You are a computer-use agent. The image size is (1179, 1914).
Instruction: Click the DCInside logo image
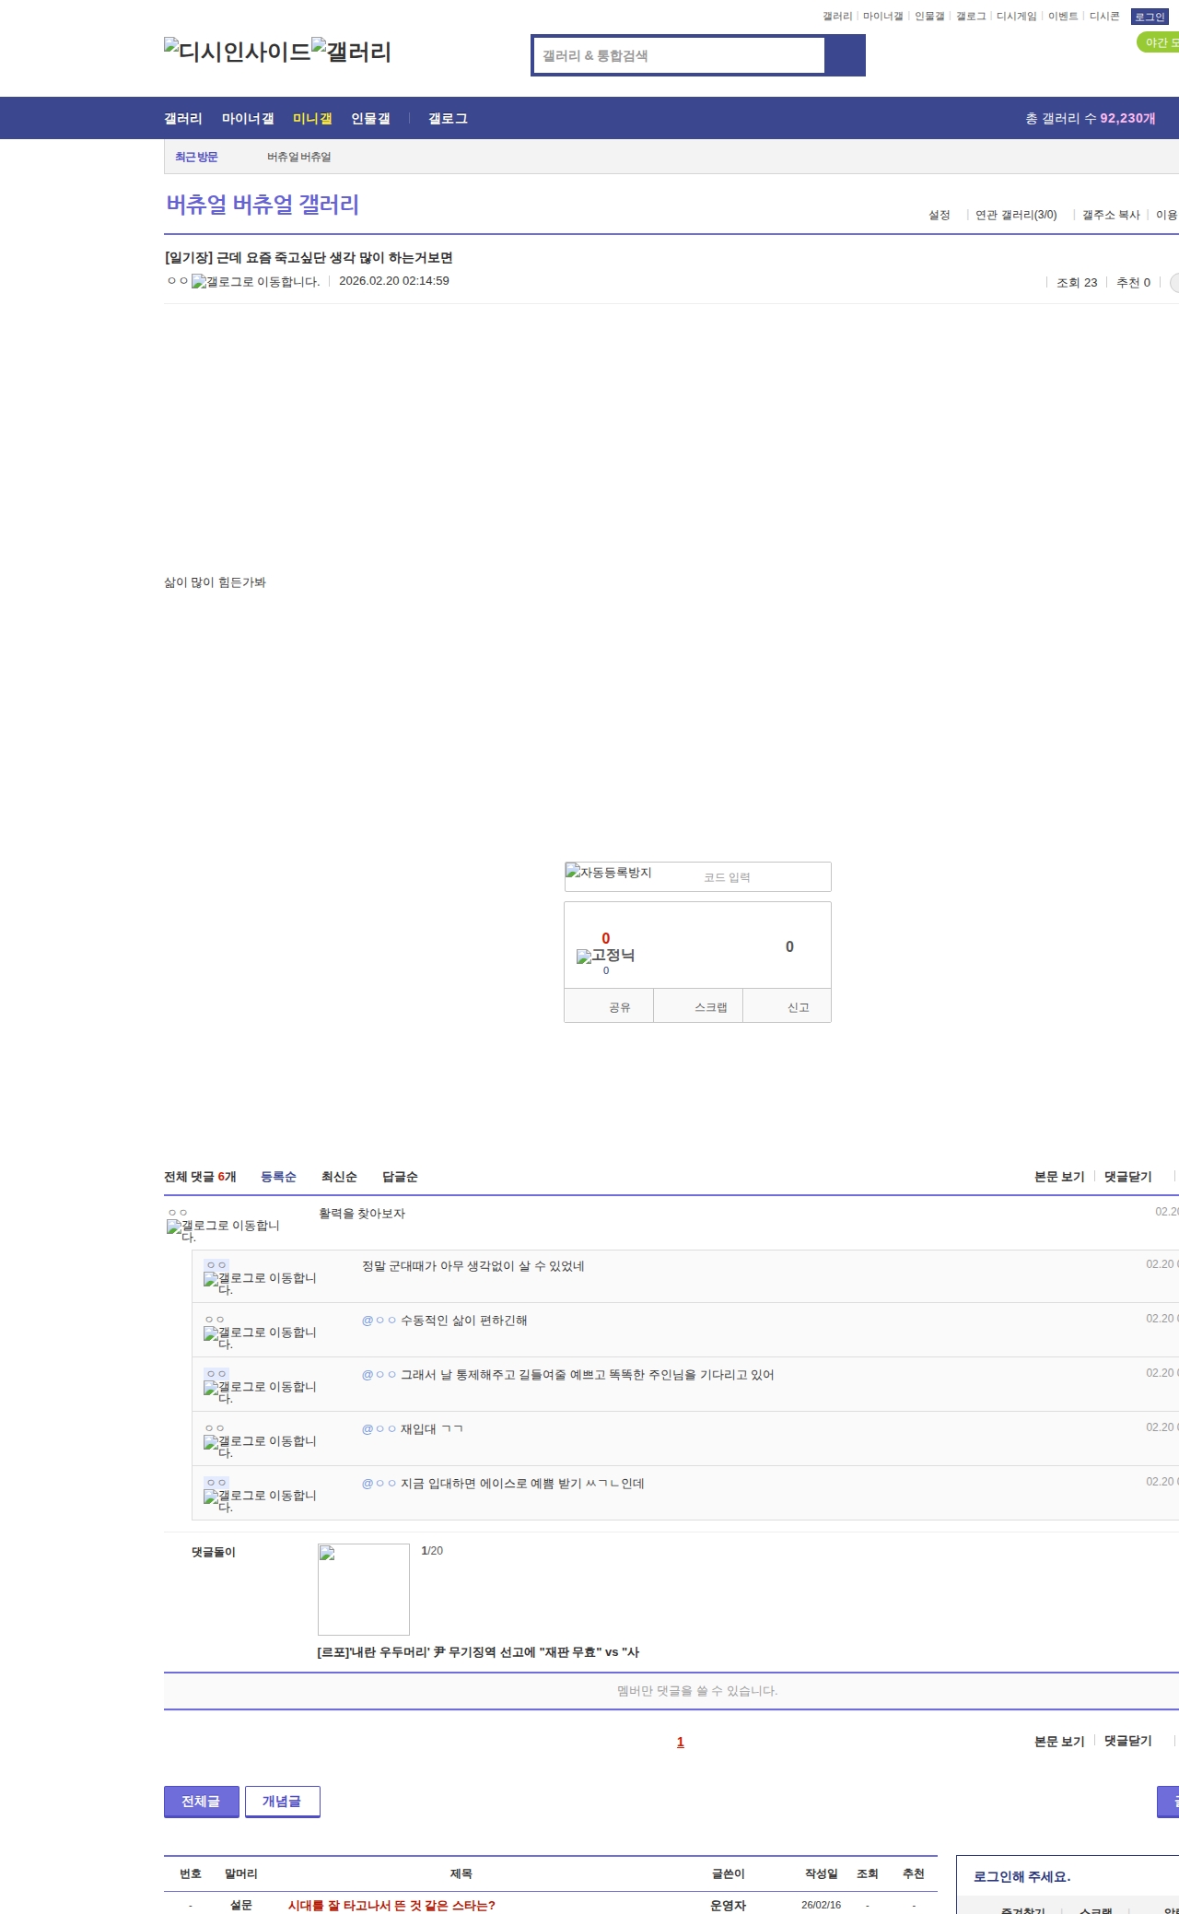tap(237, 52)
